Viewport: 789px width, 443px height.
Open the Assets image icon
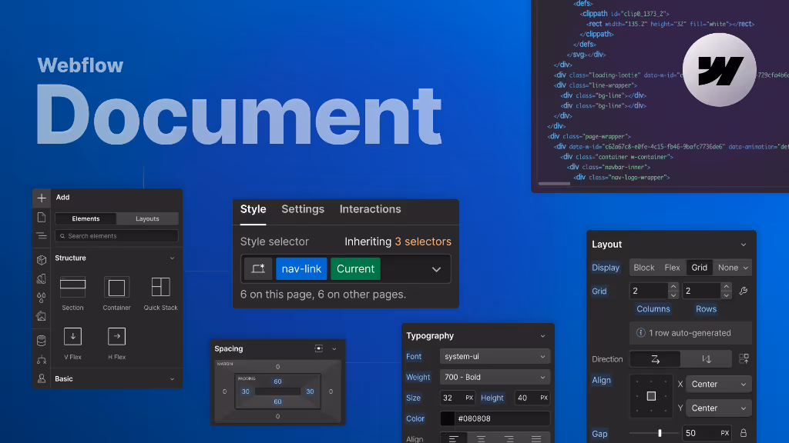[42, 316]
